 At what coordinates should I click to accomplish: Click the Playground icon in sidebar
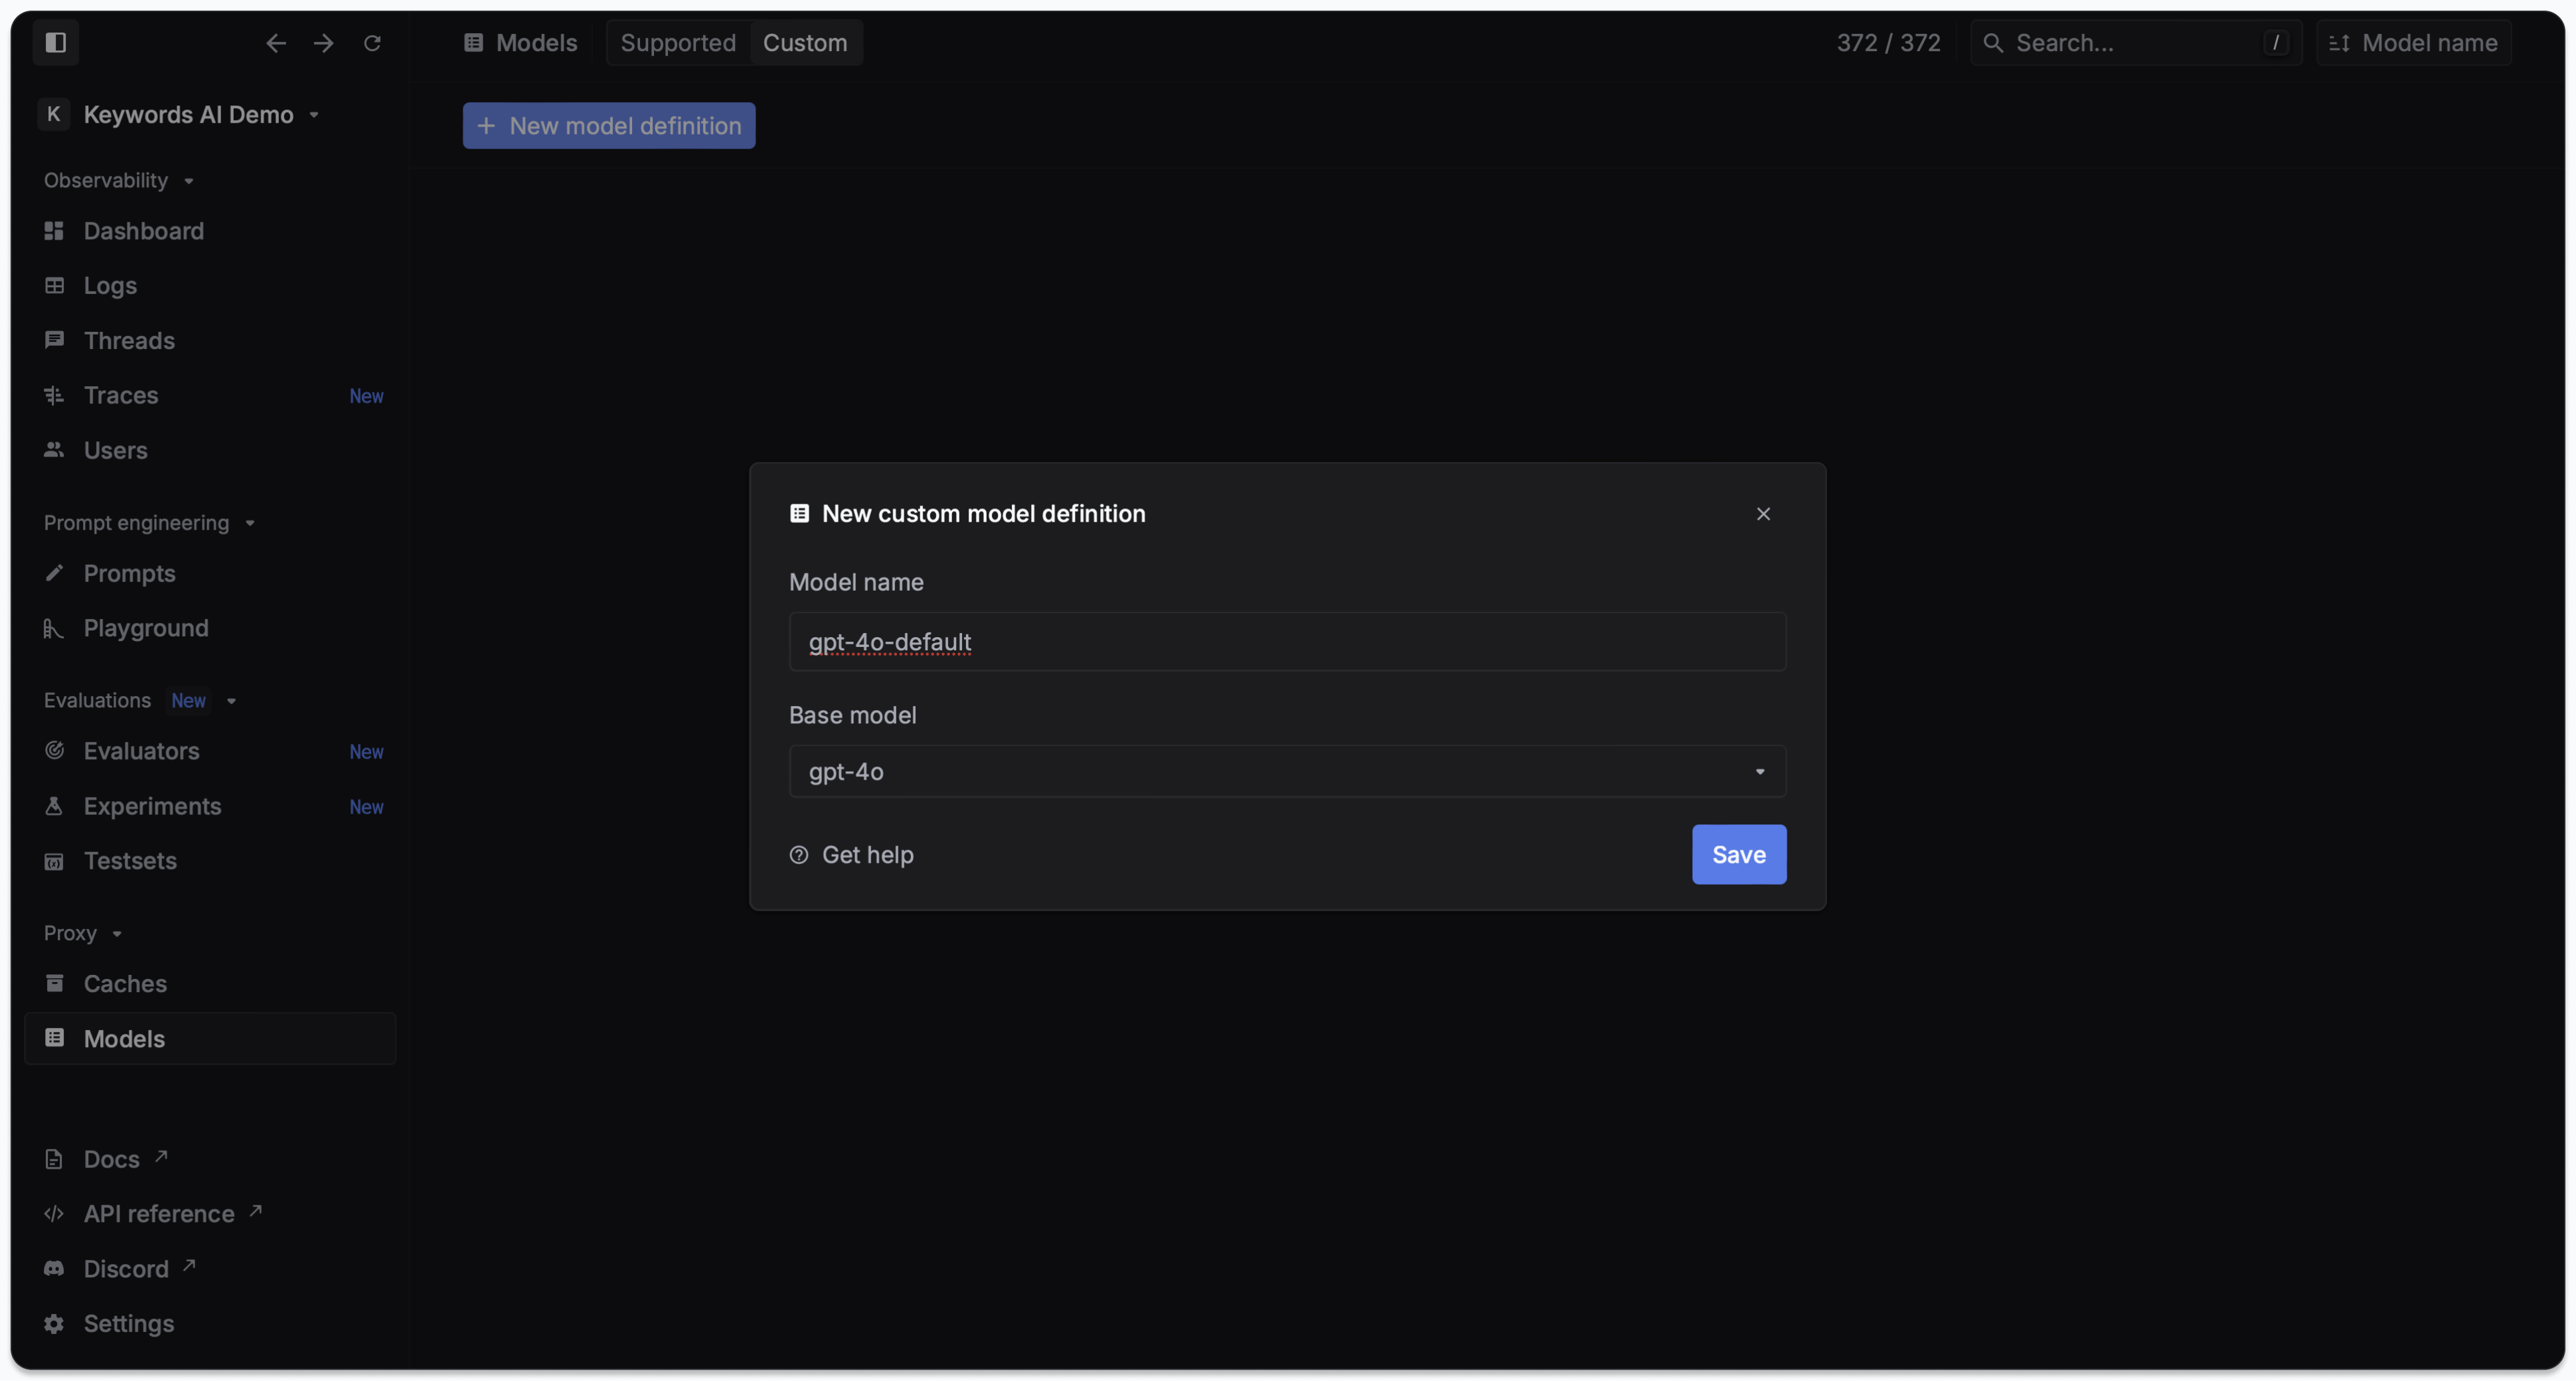[54, 628]
